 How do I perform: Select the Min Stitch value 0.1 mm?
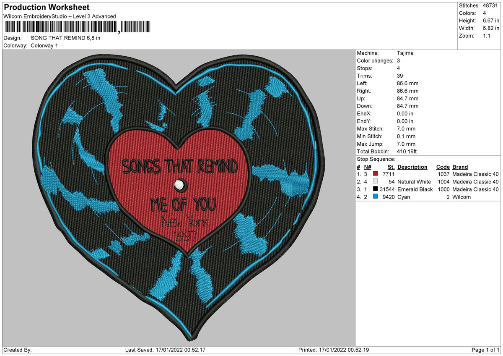406,136
